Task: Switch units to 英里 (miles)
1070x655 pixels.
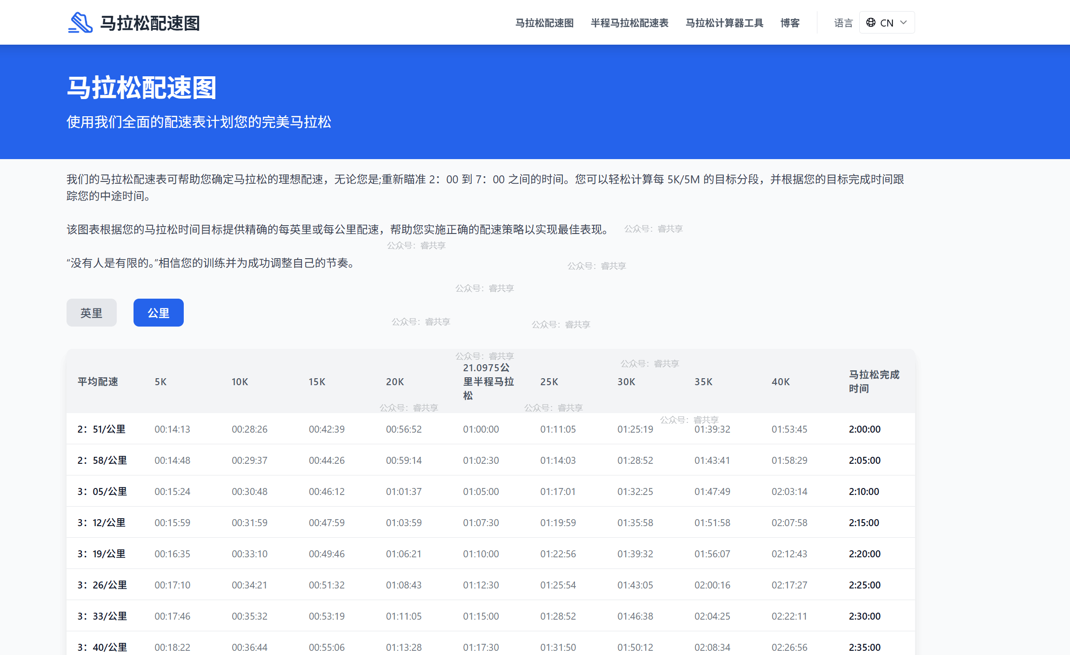Action: coord(91,313)
